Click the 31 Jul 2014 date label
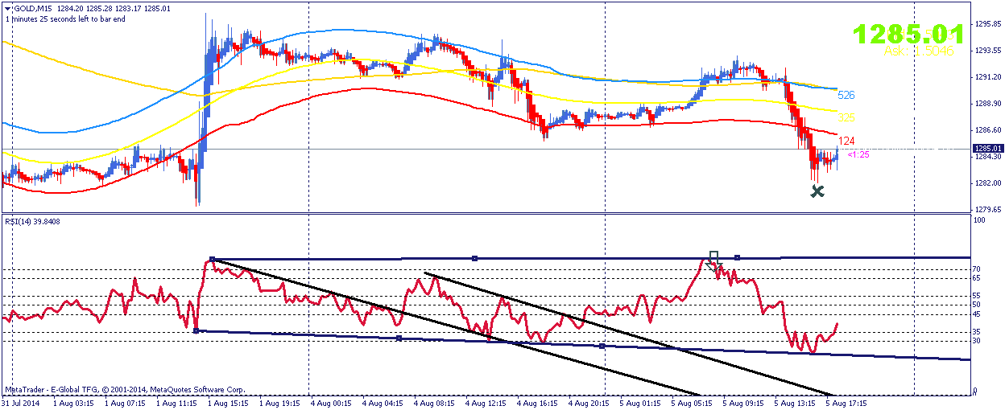Image resolution: width=1005 pixels, height=410 pixels. (x=19, y=404)
